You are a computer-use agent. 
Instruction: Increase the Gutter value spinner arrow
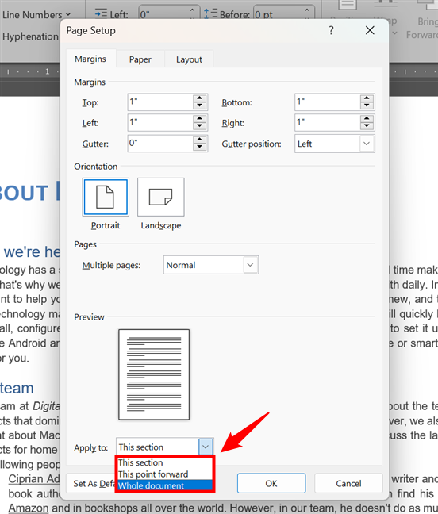point(199,140)
